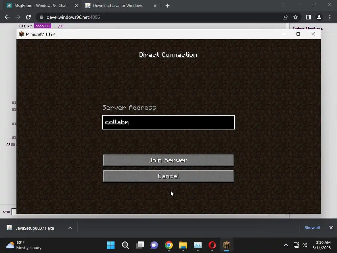Close the MsgRoom browser tab
The height and width of the screenshot is (253, 337).
tap(76, 6)
